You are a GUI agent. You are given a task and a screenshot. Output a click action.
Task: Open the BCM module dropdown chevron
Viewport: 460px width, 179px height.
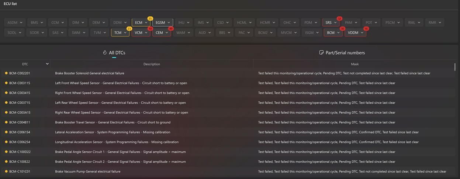(x=338, y=32)
